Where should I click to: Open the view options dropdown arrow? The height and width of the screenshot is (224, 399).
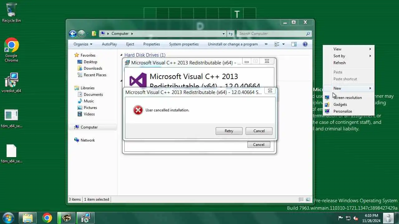tap(283, 44)
